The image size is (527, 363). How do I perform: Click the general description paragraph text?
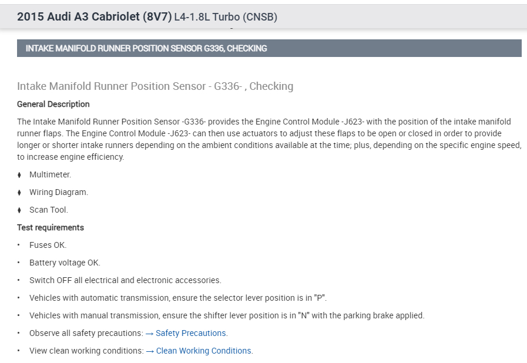pos(264,139)
